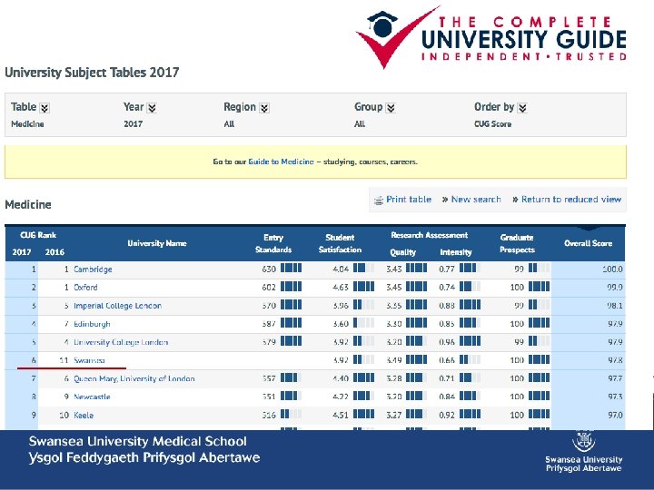Click the Guide to Medicine link
The height and width of the screenshot is (490, 654).
(281, 162)
